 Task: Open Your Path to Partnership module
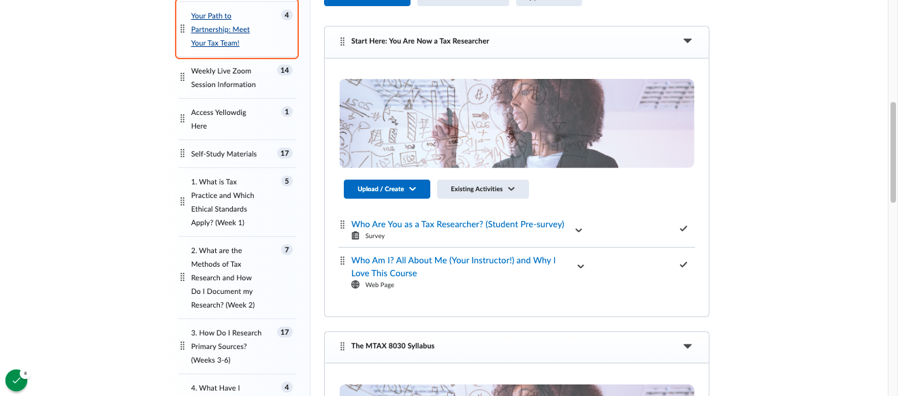(221, 29)
